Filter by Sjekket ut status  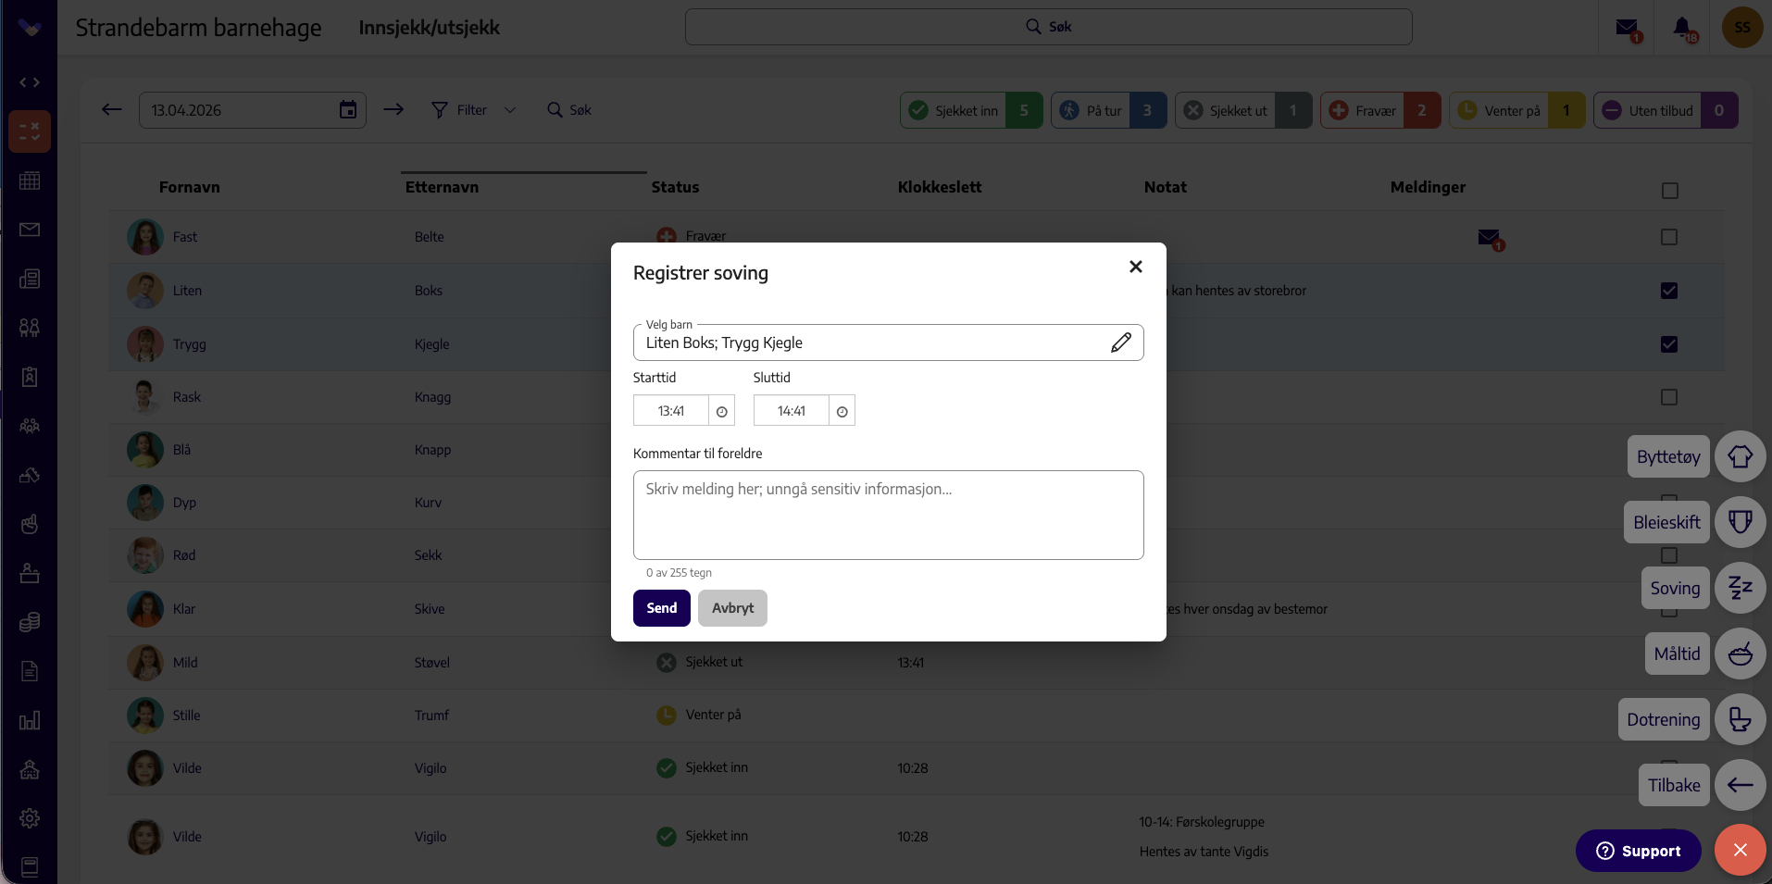pos(1243,110)
